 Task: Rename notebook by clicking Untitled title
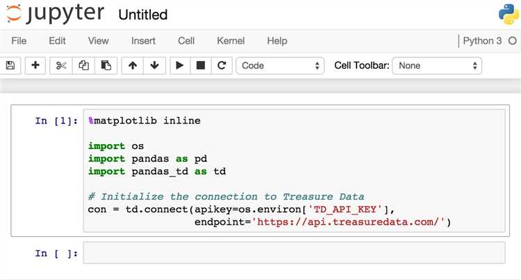click(143, 15)
